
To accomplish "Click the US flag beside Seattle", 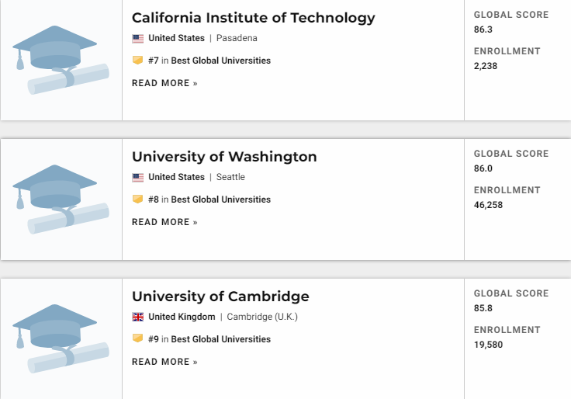I will pyautogui.click(x=138, y=177).
